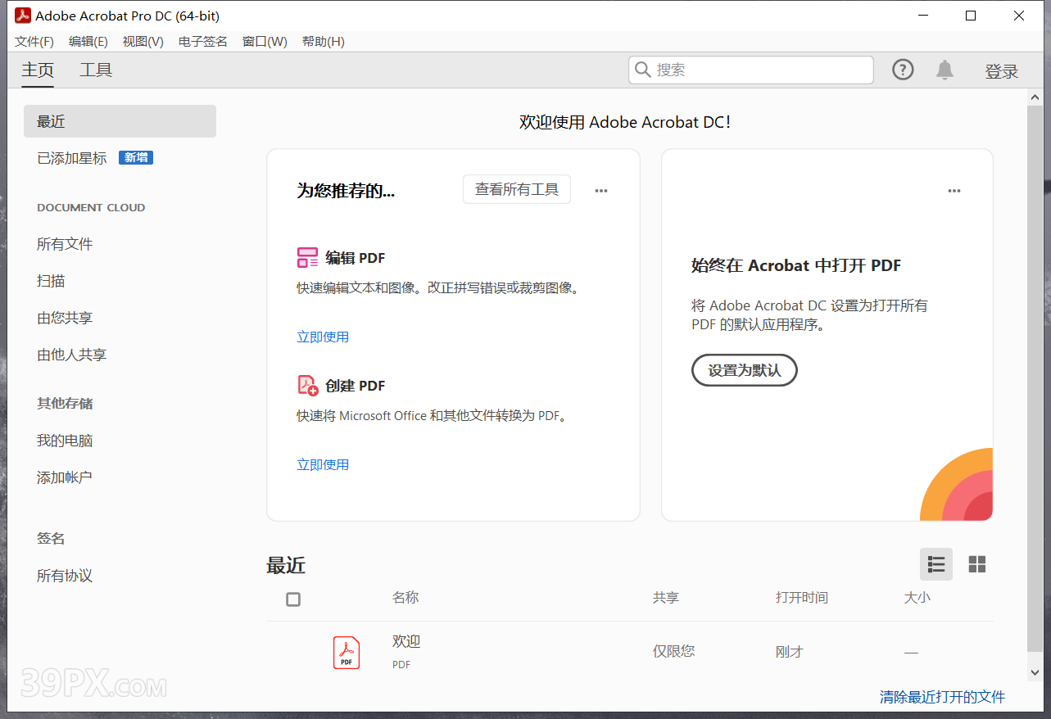Image resolution: width=1051 pixels, height=719 pixels.
Task: Click 立即使用 under 编辑 PDF
Action: pyautogui.click(x=323, y=337)
